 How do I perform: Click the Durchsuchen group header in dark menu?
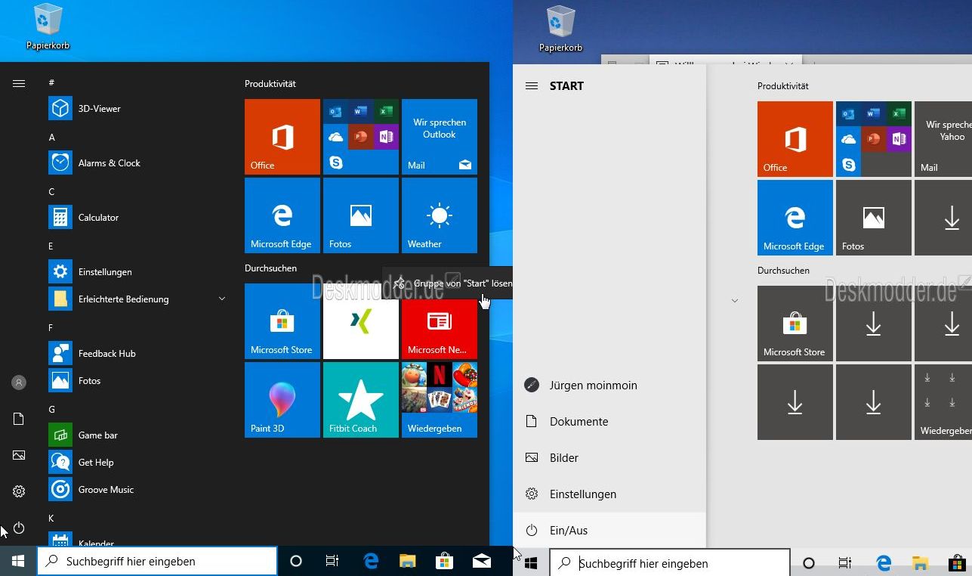270,268
